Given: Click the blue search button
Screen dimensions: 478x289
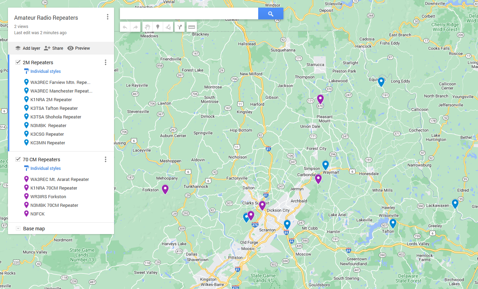Looking at the screenshot, I should [271, 14].
